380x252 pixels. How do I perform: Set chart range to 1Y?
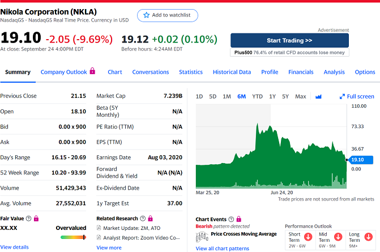coord(272,97)
